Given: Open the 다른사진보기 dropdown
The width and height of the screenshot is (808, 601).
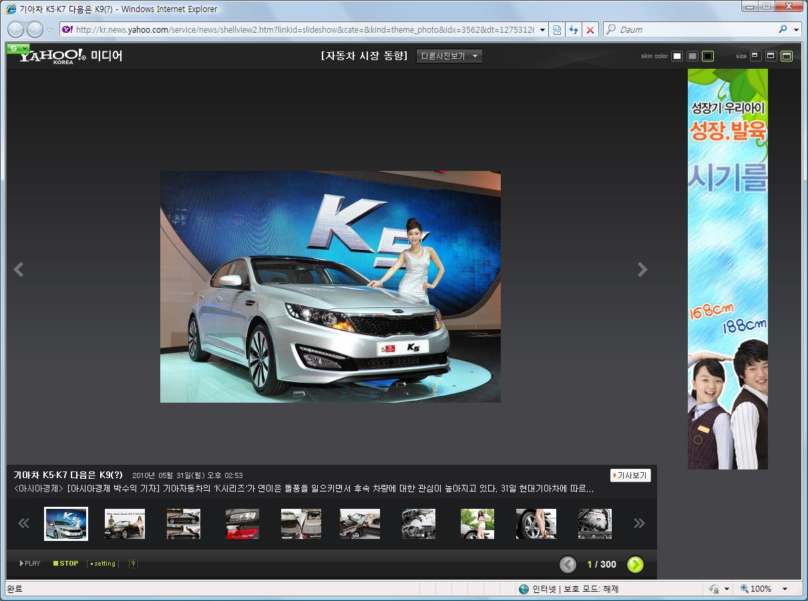Looking at the screenshot, I should (x=449, y=56).
